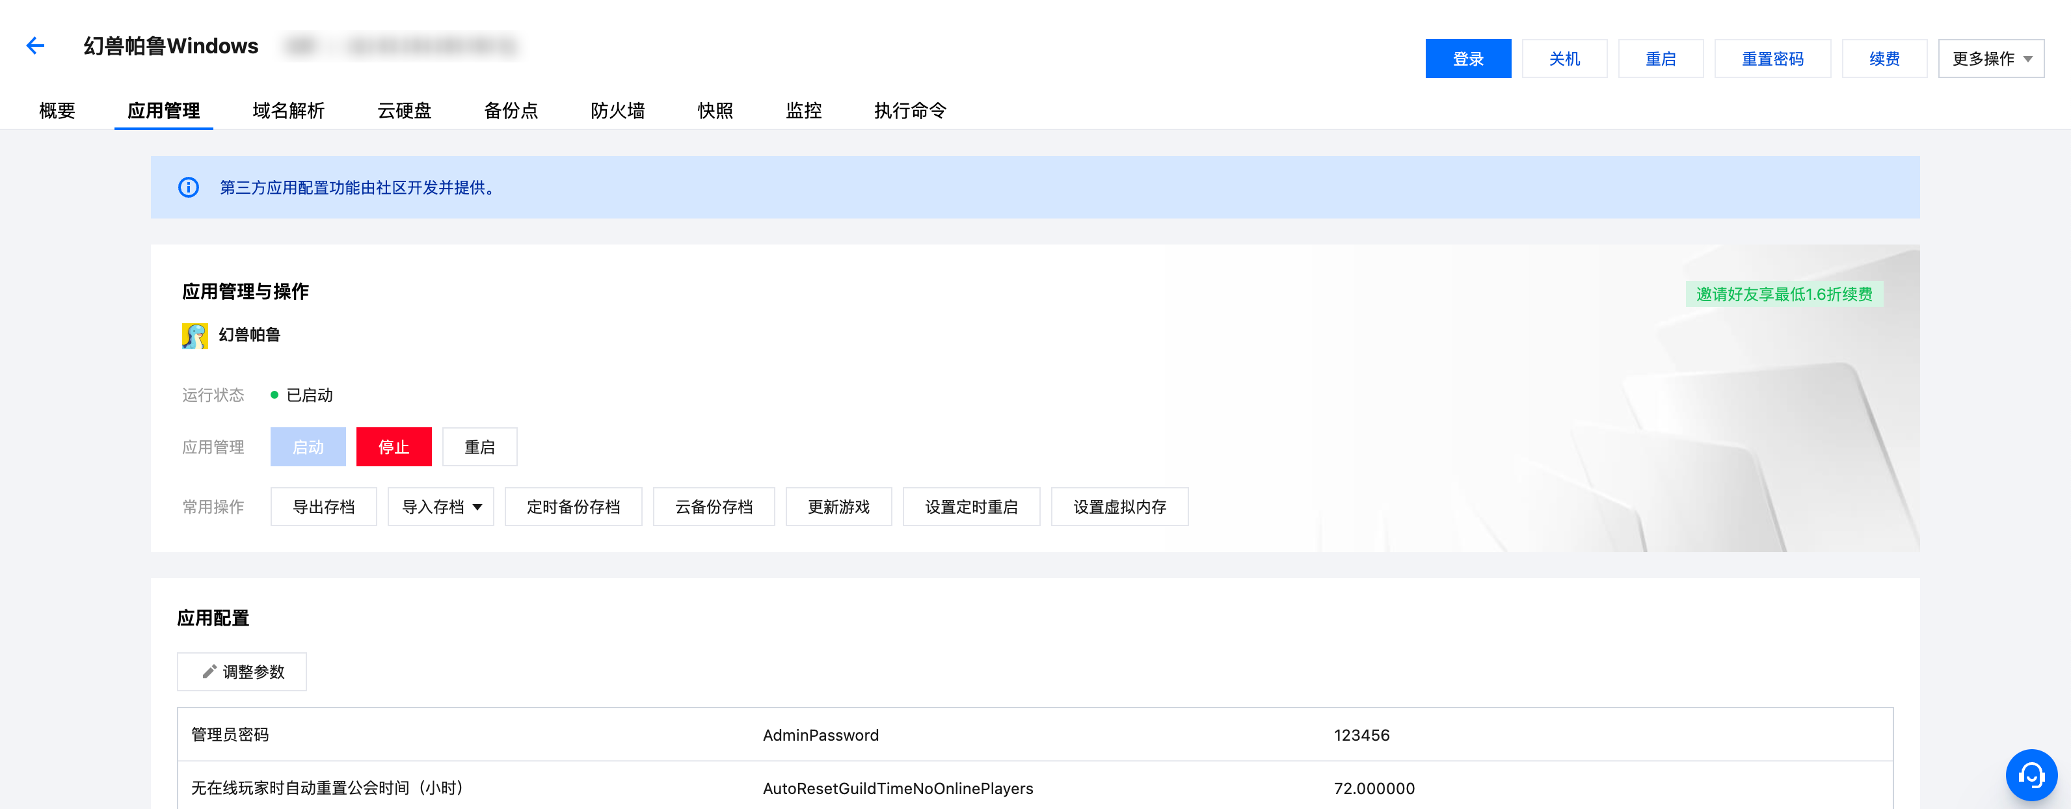Open the customer support headset icon

(x=2030, y=775)
